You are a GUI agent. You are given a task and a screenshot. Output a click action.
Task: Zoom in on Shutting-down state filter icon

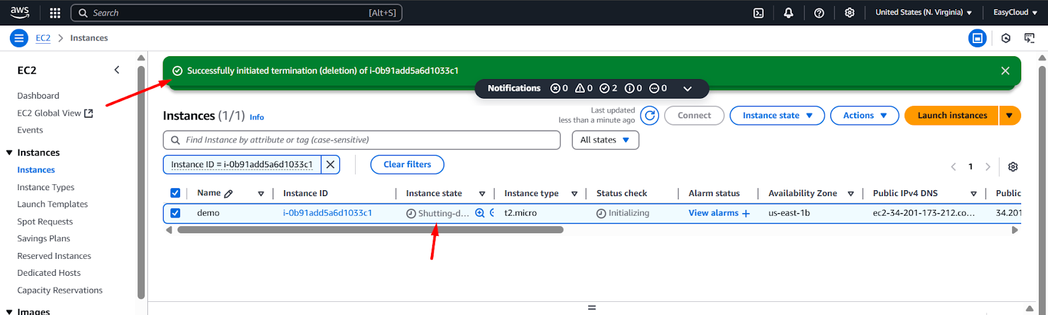pyautogui.click(x=479, y=213)
